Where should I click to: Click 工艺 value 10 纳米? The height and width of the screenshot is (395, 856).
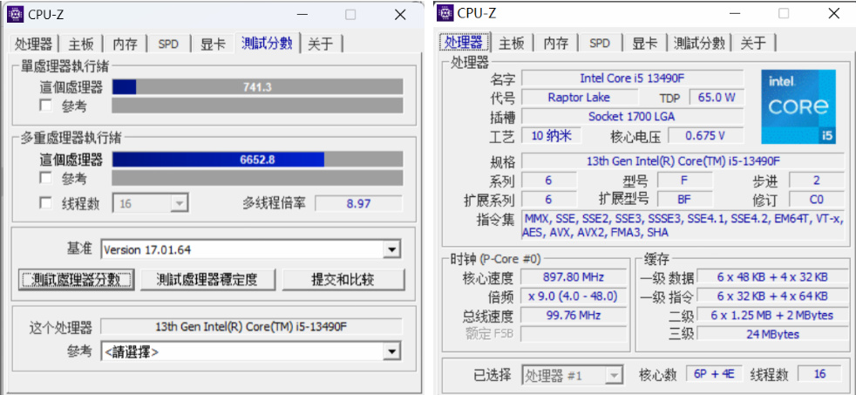point(552,135)
